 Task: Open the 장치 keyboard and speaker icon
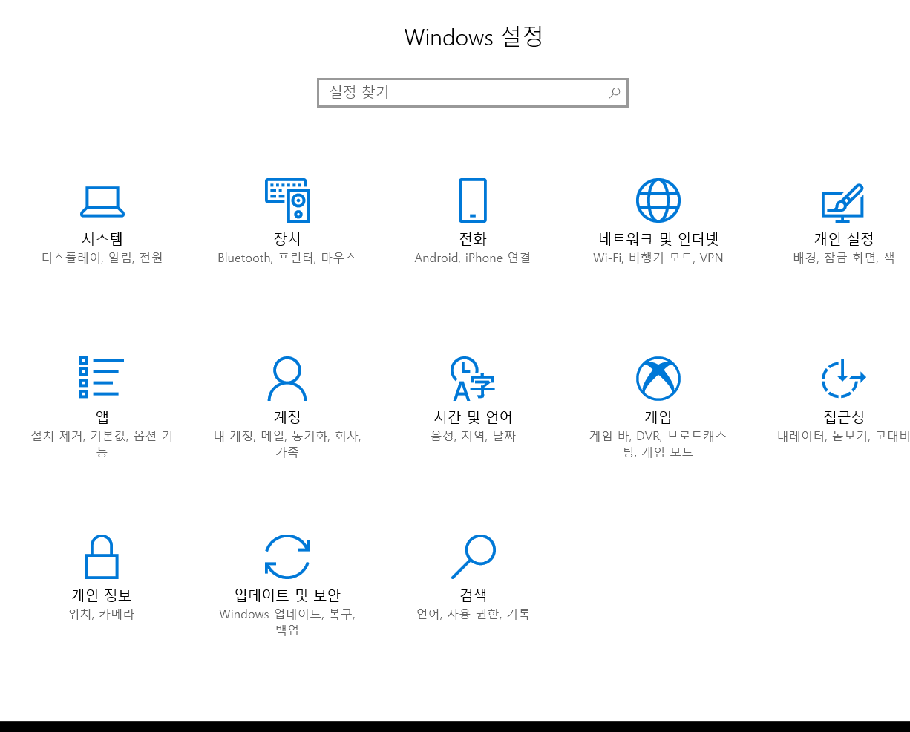(287, 200)
